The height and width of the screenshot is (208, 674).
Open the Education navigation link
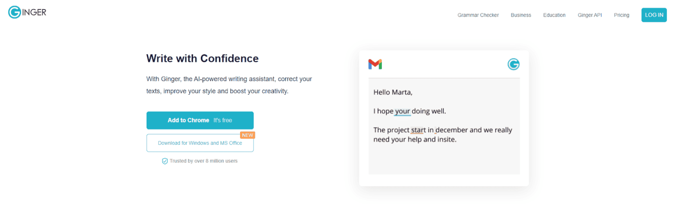tap(554, 15)
